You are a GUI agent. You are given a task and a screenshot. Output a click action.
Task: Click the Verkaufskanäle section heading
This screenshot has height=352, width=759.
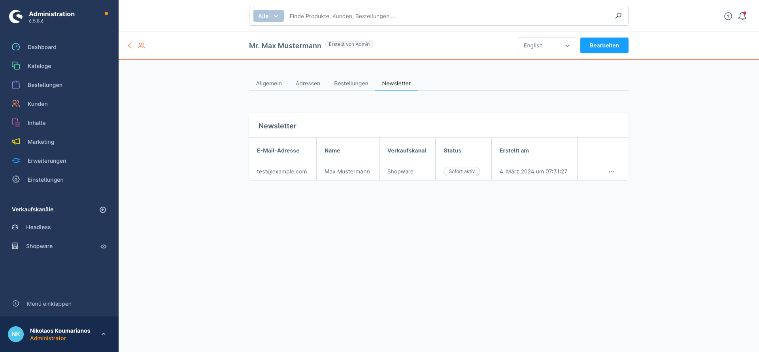(x=32, y=209)
